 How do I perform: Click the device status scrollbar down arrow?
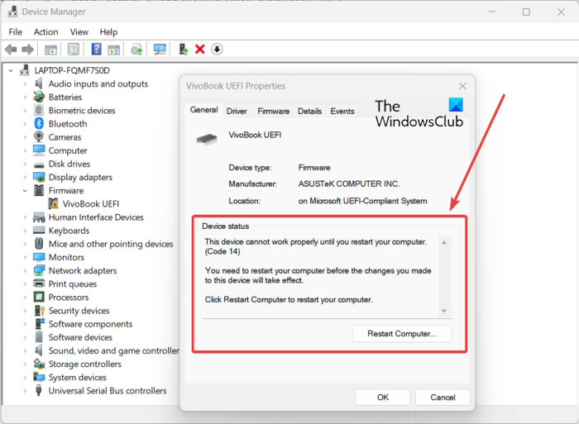[444, 311]
